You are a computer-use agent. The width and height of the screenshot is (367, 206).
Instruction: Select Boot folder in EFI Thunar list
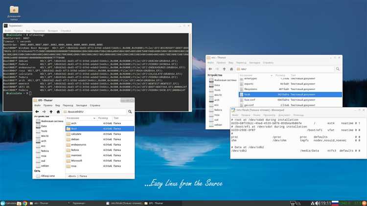[100, 129]
